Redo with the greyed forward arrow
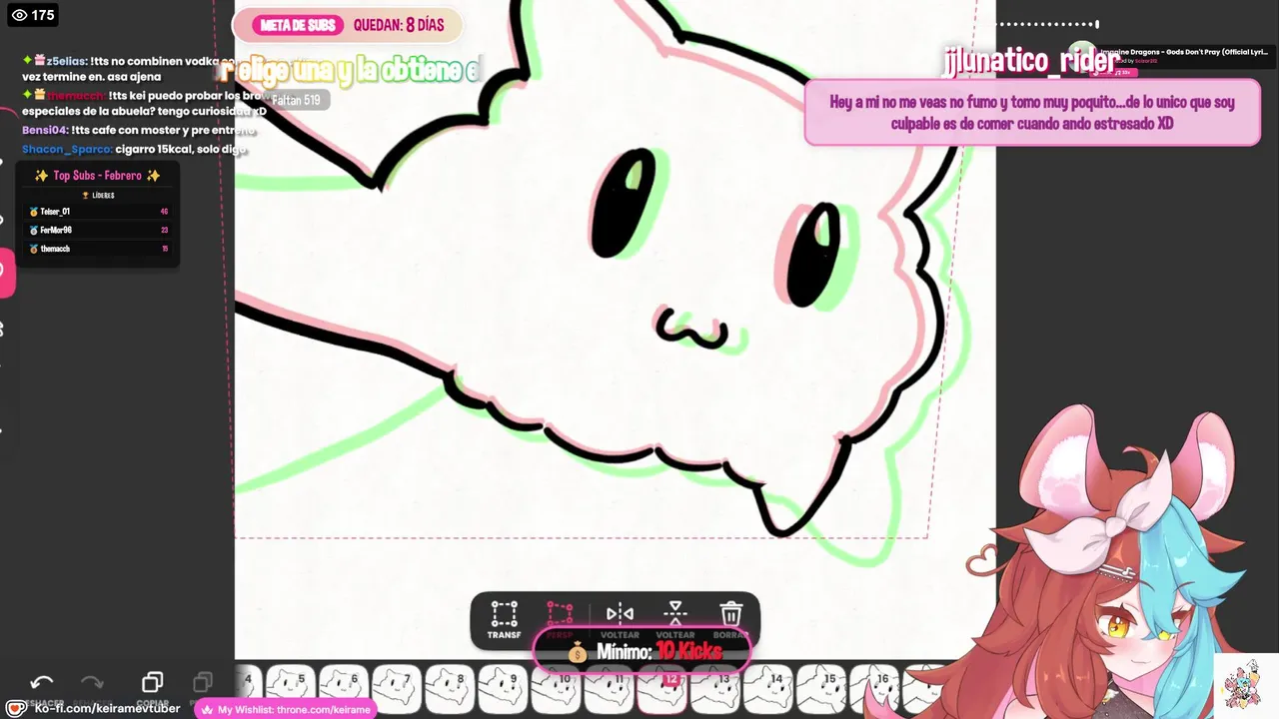1279x719 pixels. coord(92,683)
